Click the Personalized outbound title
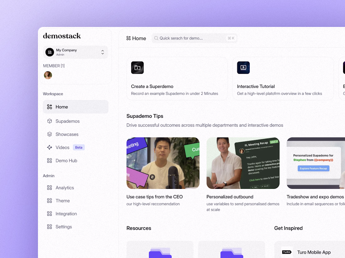 (230, 197)
